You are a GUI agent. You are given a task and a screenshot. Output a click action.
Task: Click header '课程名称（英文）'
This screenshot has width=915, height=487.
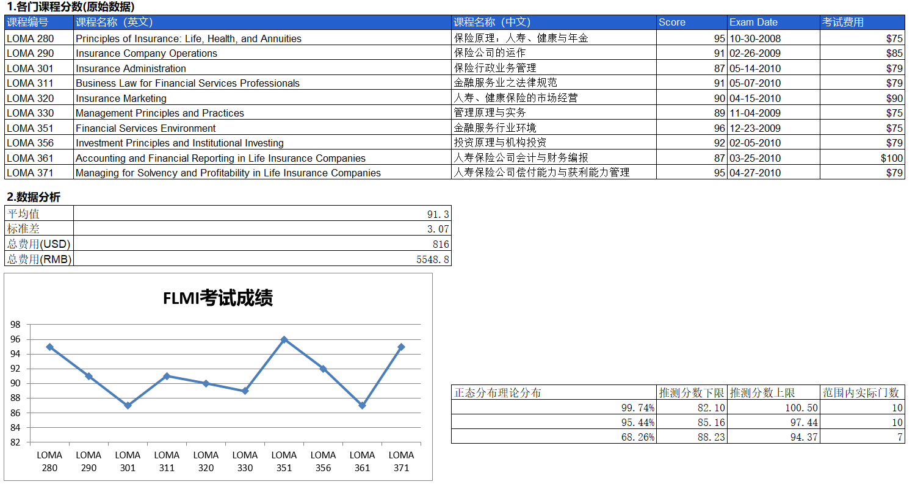point(262,23)
